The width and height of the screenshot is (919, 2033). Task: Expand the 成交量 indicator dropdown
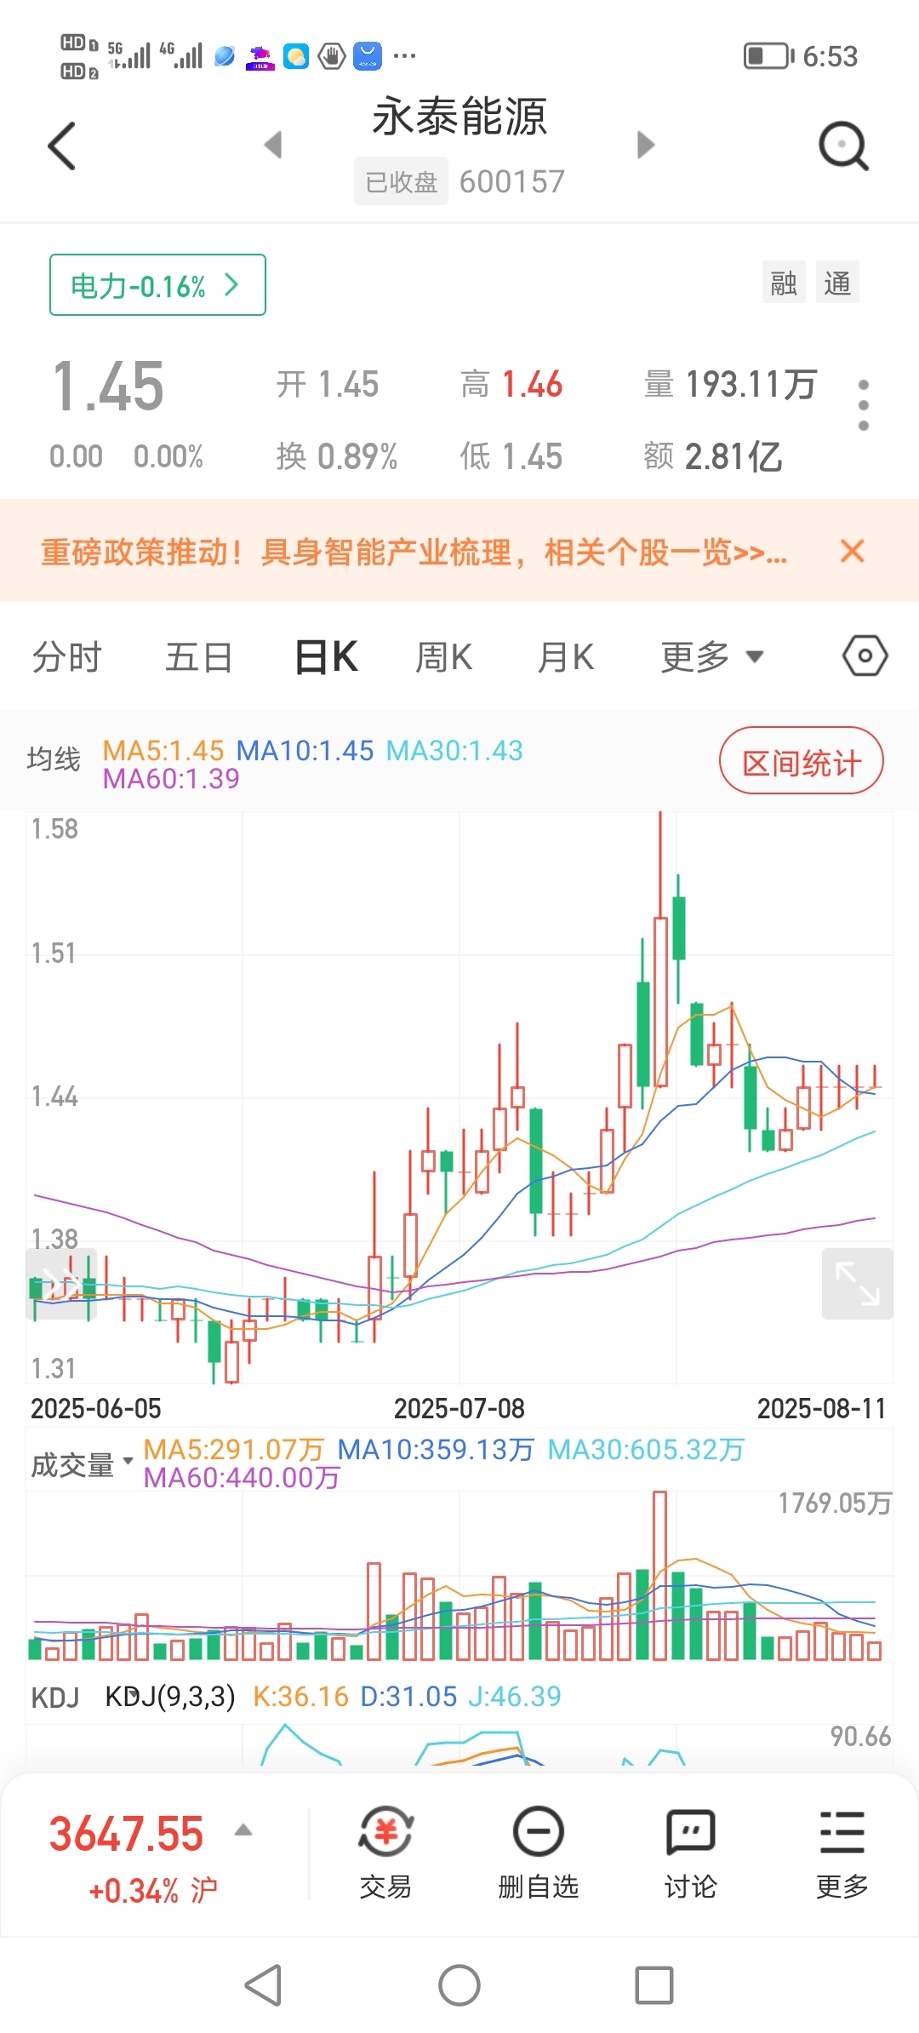83,1464
